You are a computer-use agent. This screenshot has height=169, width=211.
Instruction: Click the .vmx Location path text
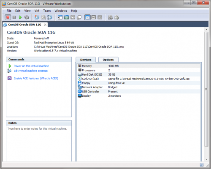point(79,46)
